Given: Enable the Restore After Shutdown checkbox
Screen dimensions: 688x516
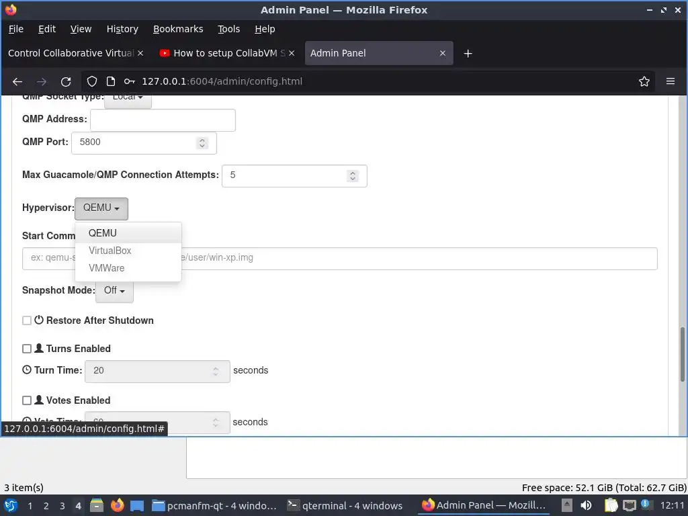Looking at the screenshot, I should [27, 320].
